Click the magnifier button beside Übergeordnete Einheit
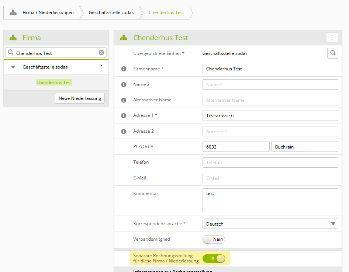Screen dimensions: 349x272 click(x=333, y=53)
